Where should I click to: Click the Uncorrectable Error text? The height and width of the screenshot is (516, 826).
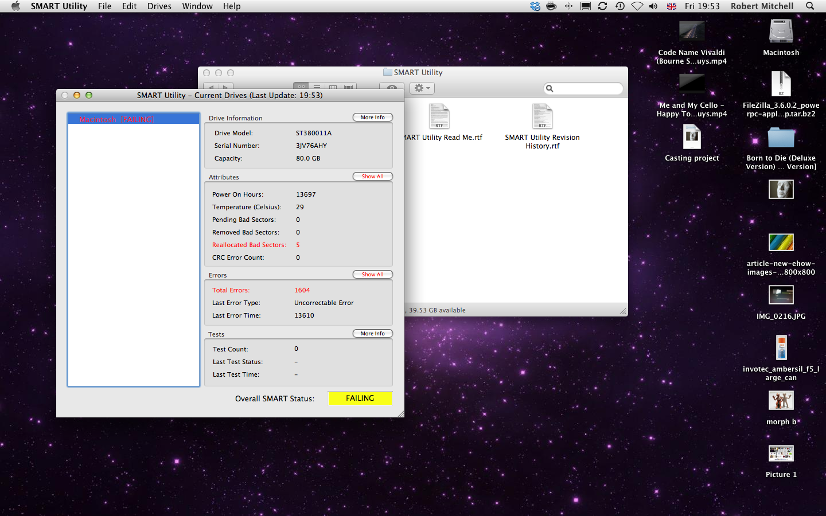(324, 303)
